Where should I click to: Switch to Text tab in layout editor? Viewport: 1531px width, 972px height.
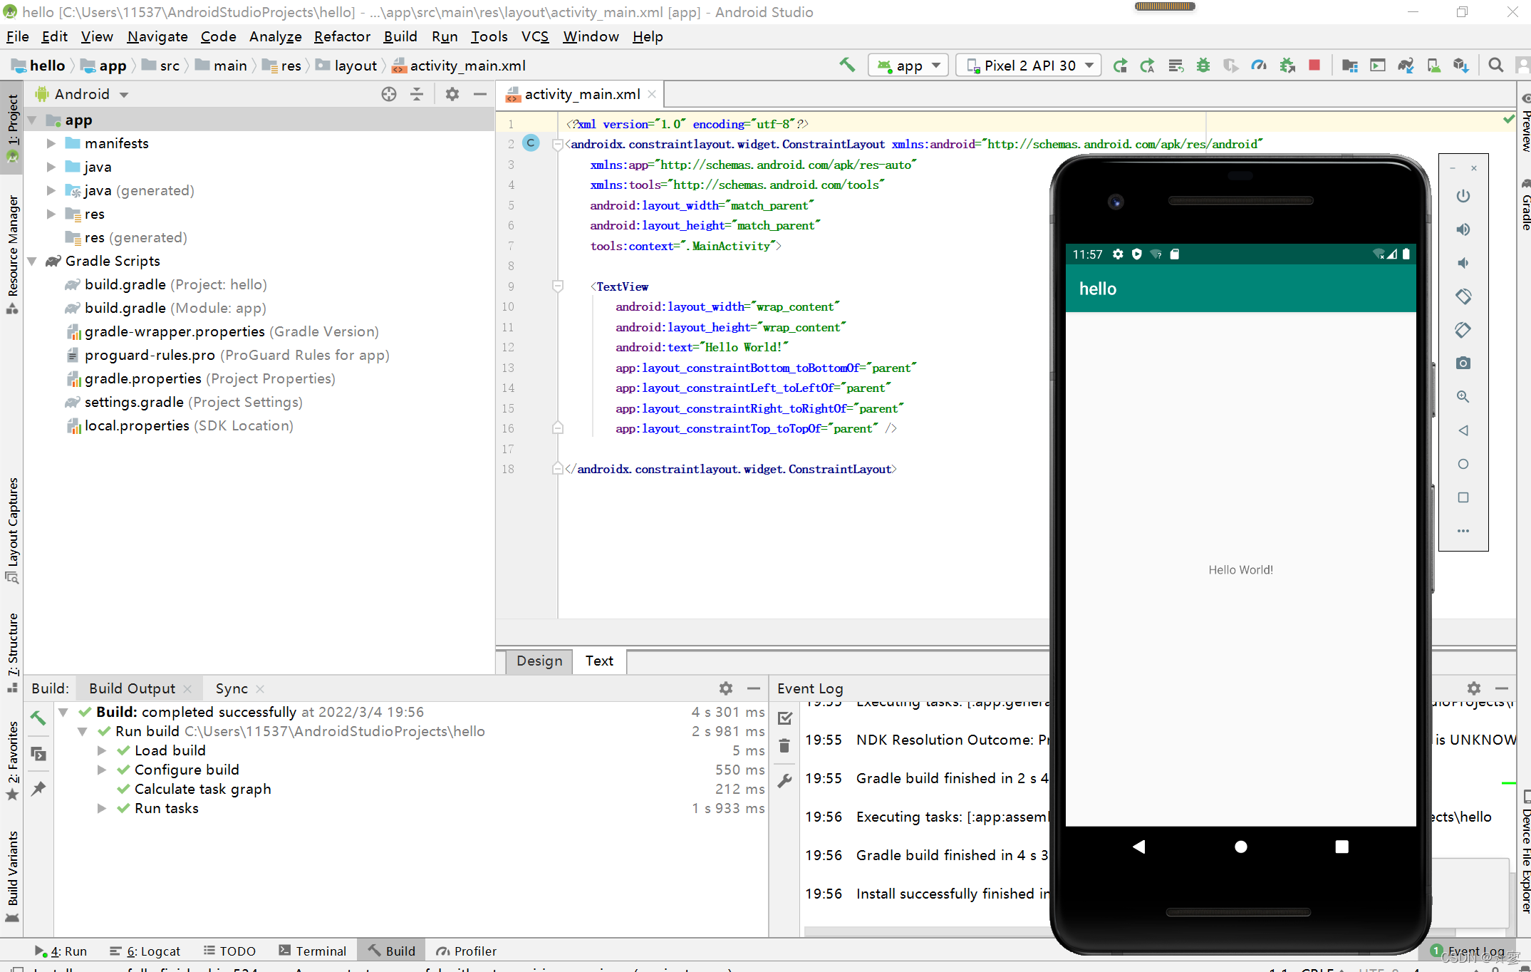(x=601, y=661)
